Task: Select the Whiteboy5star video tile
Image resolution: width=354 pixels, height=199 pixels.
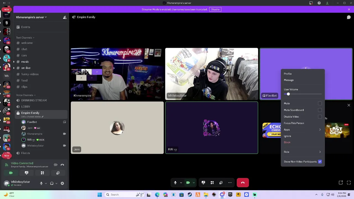Action: (x=212, y=74)
